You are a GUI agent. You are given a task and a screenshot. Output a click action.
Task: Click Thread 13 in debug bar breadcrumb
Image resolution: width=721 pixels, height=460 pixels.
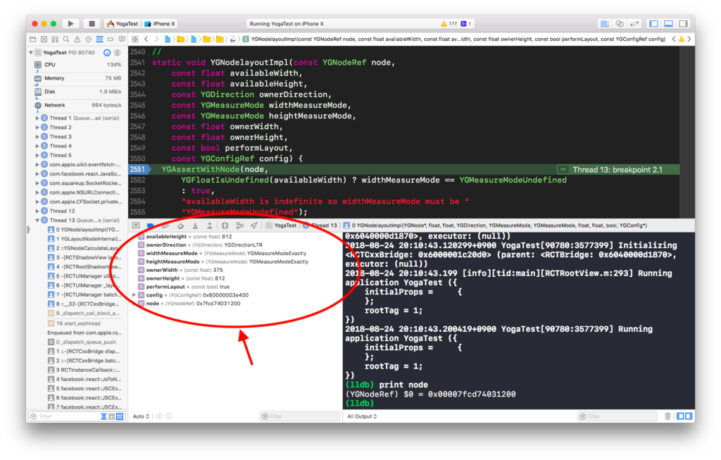(320, 225)
